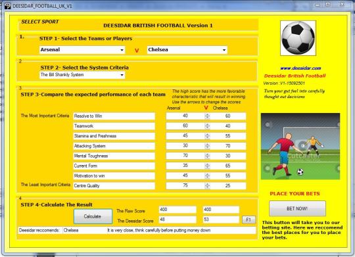Adjust the Mental Toughness score spinner

point(207,156)
